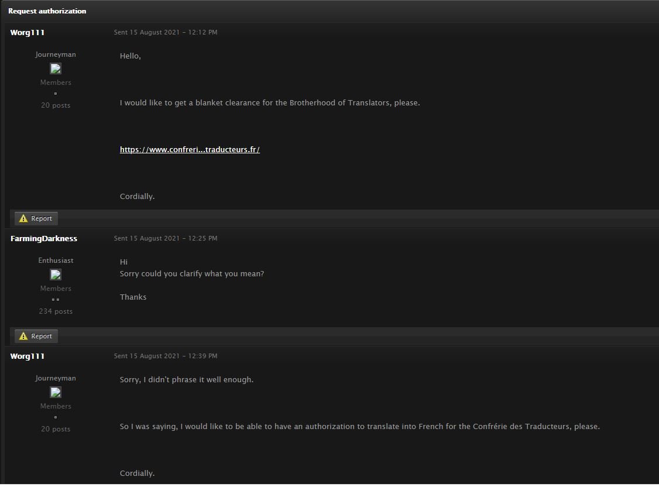Click the 12:25 PM sent timestamp
This screenshot has width=659, height=487.
[166, 239]
